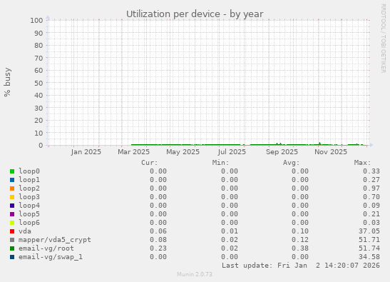
Task: Click the loop6 lime legend swatch
Action: tap(12, 223)
